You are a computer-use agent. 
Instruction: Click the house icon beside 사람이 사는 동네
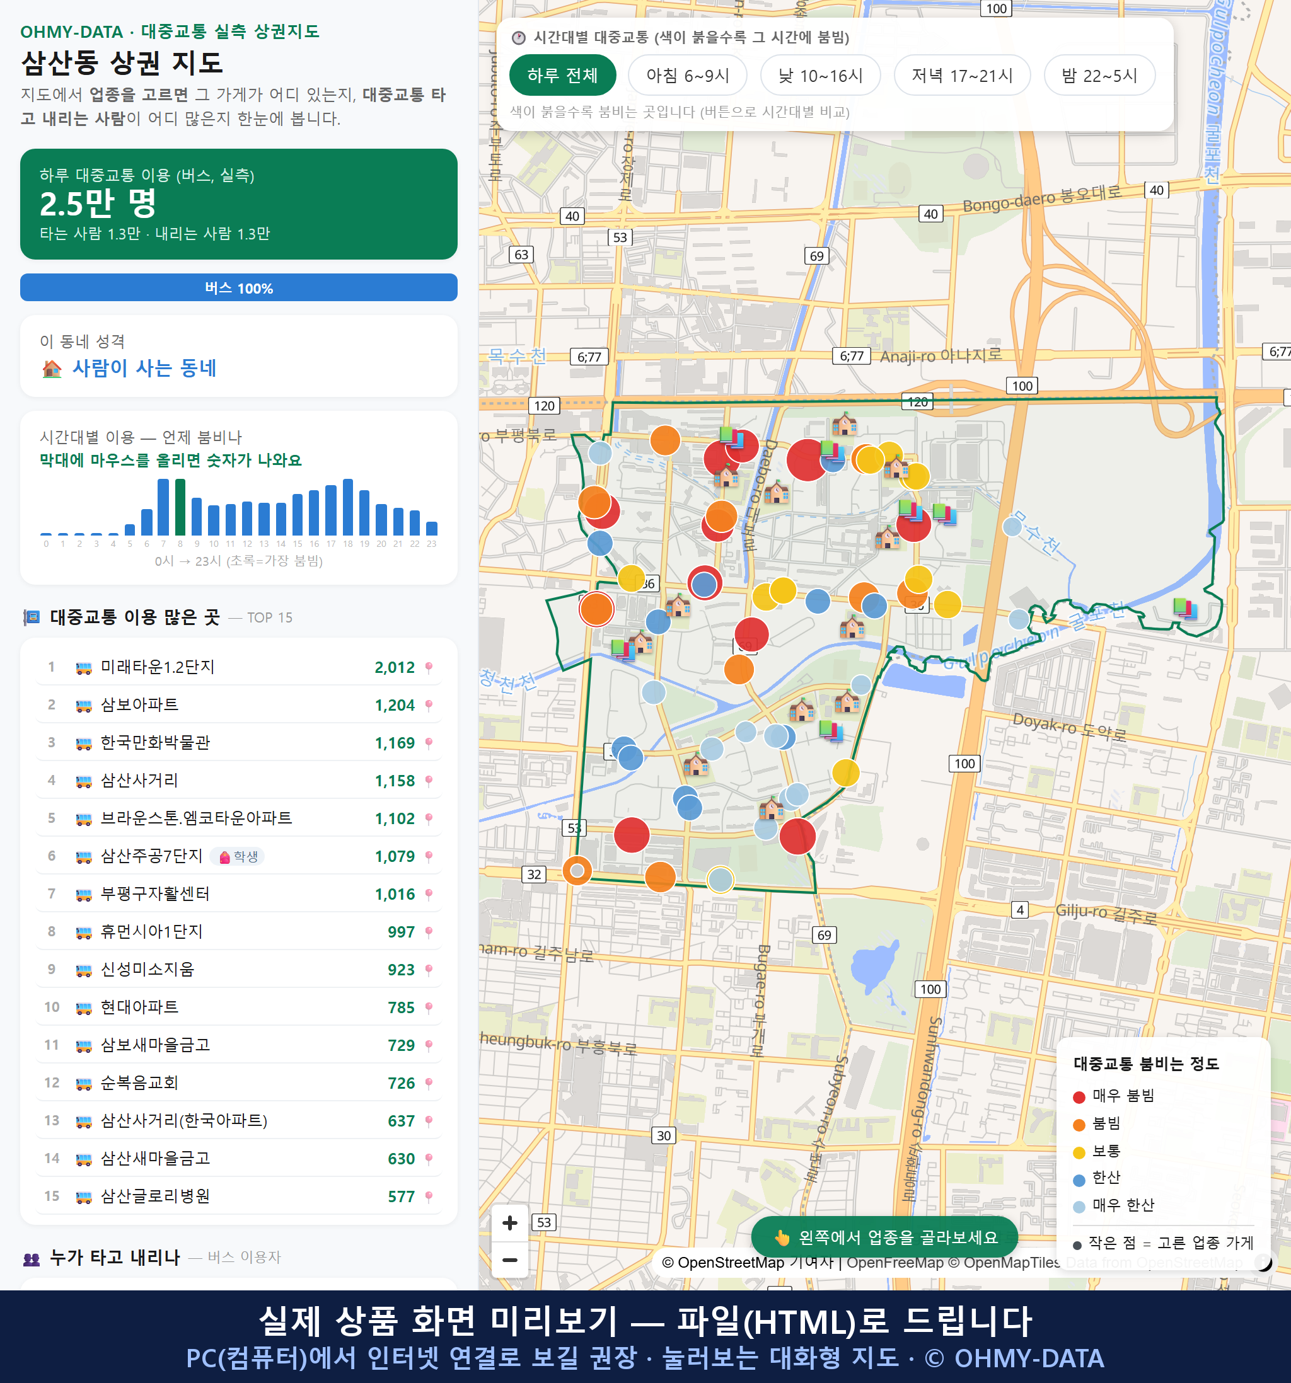pyautogui.click(x=52, y=369)
